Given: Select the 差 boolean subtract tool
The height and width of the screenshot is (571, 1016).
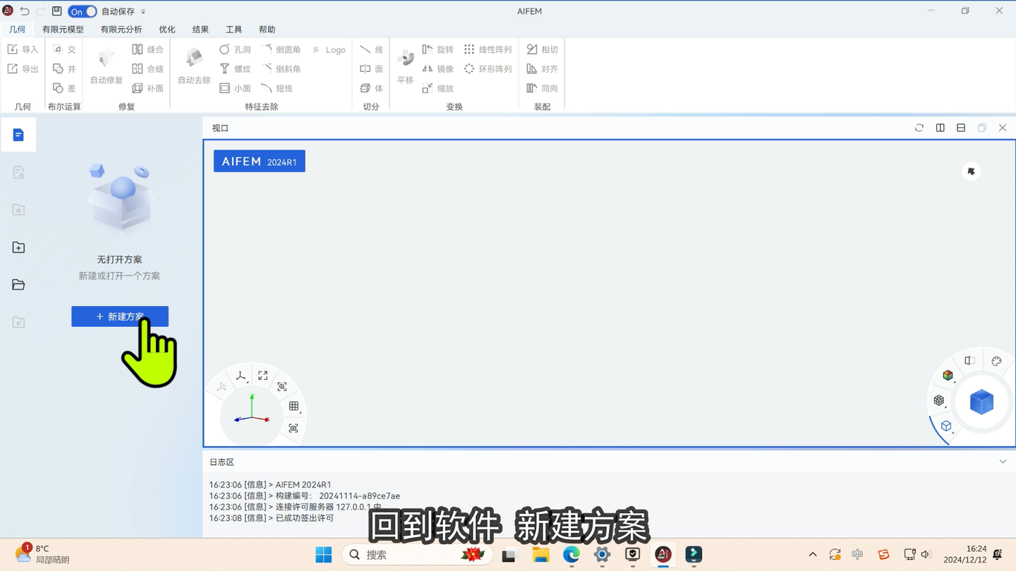Looking at the screenshot, I should pyautogui.click(x=64, y=88).
